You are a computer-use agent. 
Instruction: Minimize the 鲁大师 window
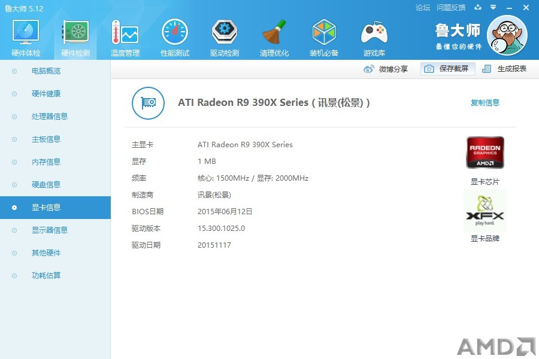click(510, 8)
